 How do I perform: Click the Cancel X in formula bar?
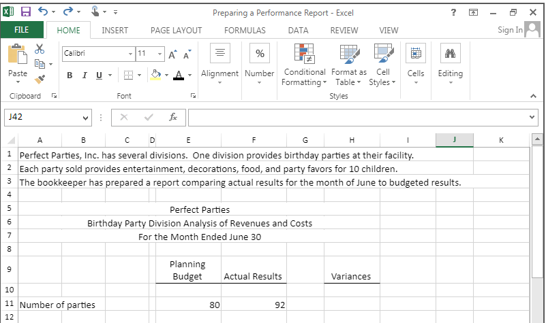pyautogui.click(x=124, y=117)
